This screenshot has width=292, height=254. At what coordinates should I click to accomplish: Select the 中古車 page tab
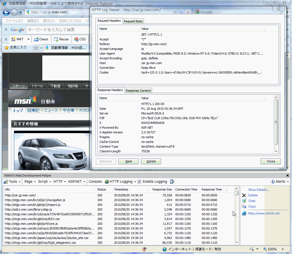tap(68, 110)
